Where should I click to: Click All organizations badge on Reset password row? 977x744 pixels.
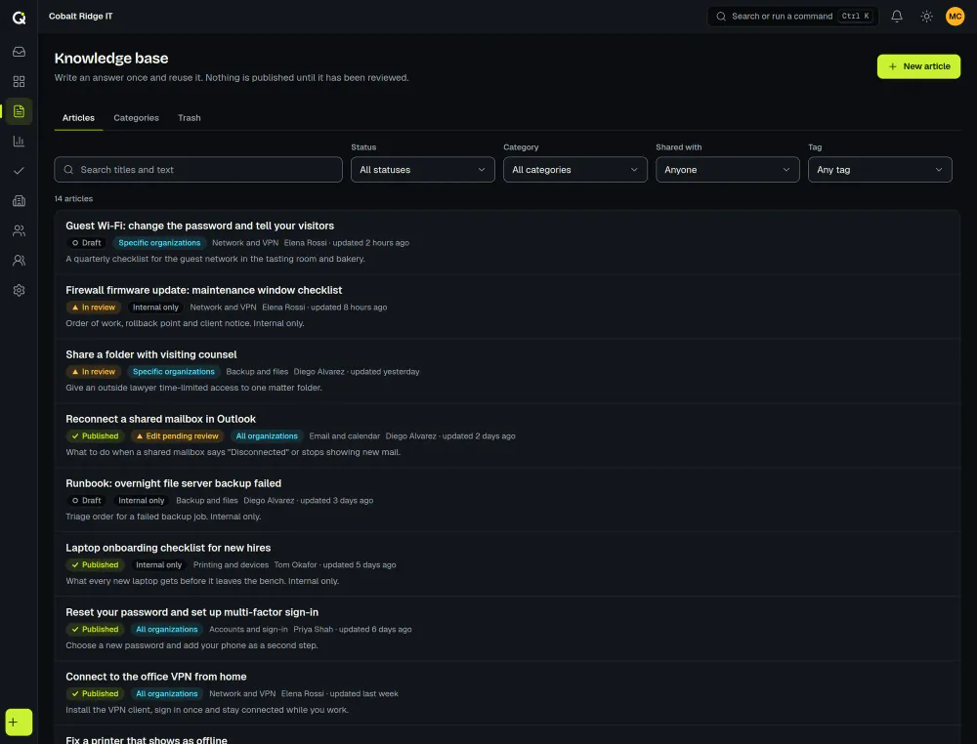pos(167,630)
